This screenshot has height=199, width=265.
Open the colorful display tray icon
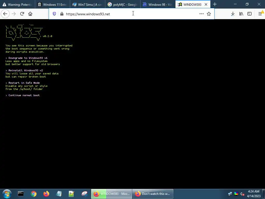coord(236,194)
